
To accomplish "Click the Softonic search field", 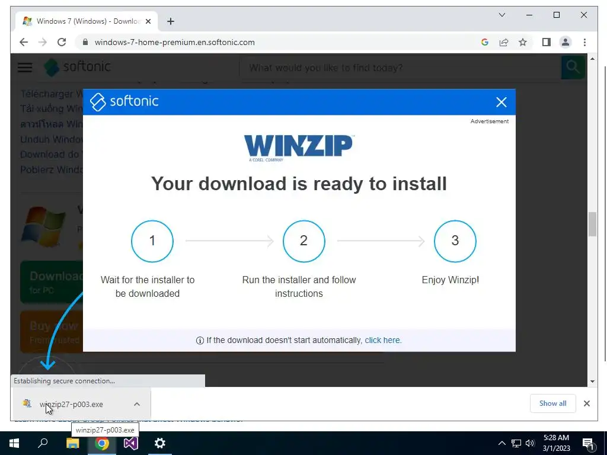I will pyautogui.click(x=401, y=68).
